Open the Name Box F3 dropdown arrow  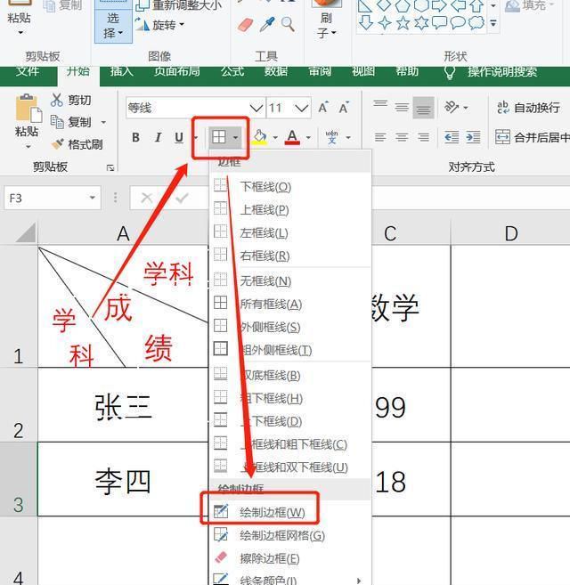click(x=93, y=198)
